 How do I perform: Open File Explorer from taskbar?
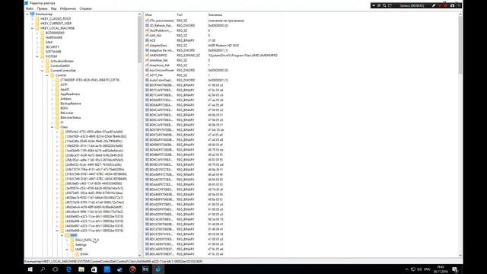81,269
